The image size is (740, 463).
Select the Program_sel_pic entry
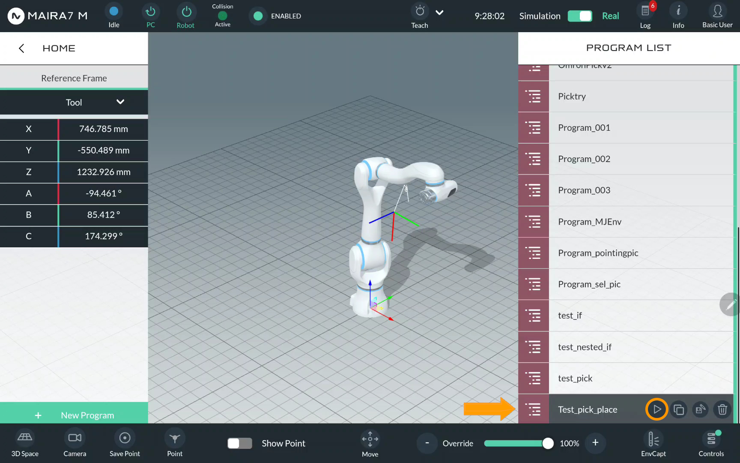click(x=641, y=284)
